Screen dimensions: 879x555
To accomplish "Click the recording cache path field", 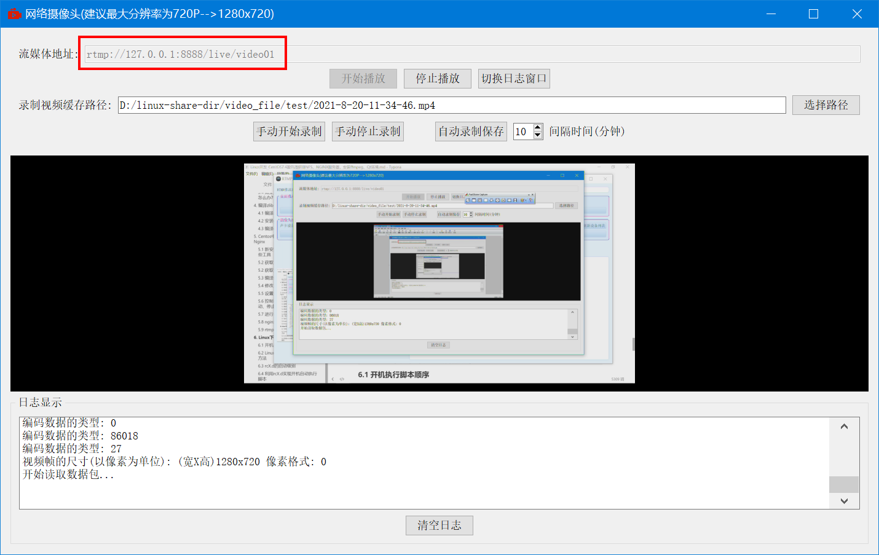I will (x=430, y=104).
